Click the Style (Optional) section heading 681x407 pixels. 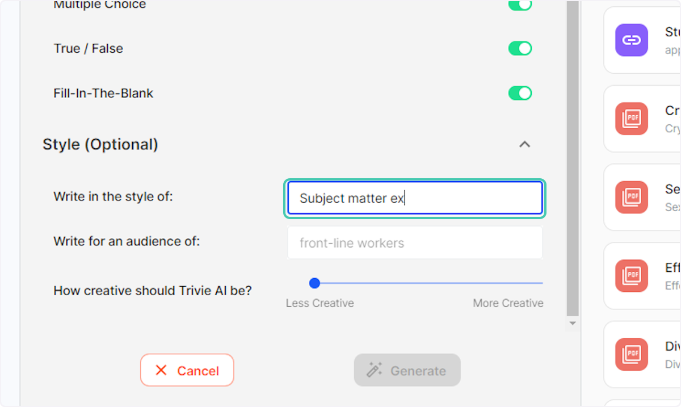(x=100, y=145)
